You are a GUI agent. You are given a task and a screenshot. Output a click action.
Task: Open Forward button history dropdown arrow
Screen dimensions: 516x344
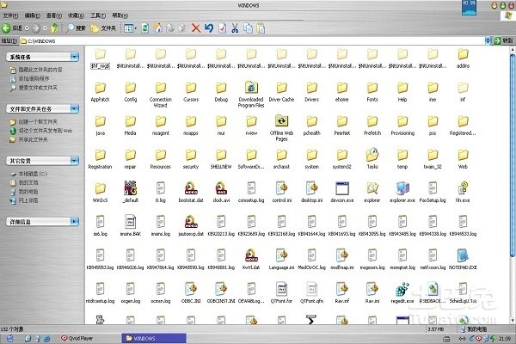pos(45,28)
